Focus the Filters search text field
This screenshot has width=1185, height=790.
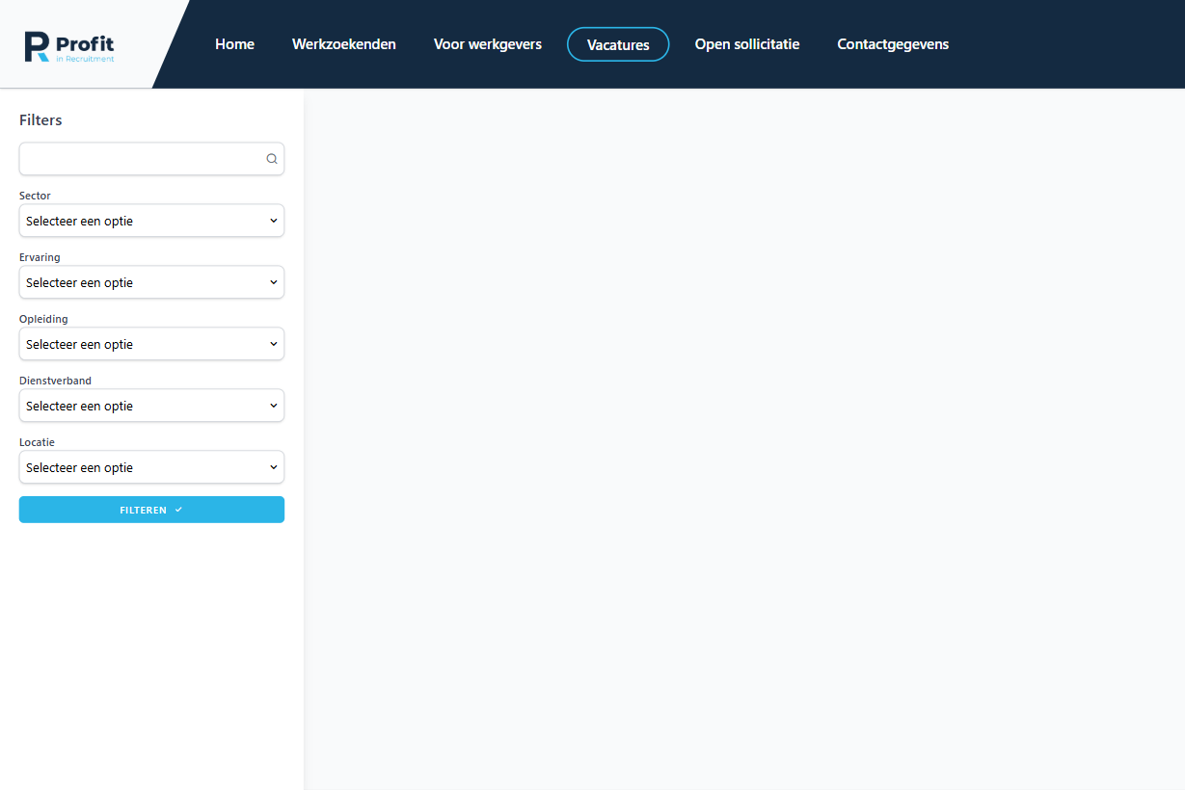coord(140,159)
